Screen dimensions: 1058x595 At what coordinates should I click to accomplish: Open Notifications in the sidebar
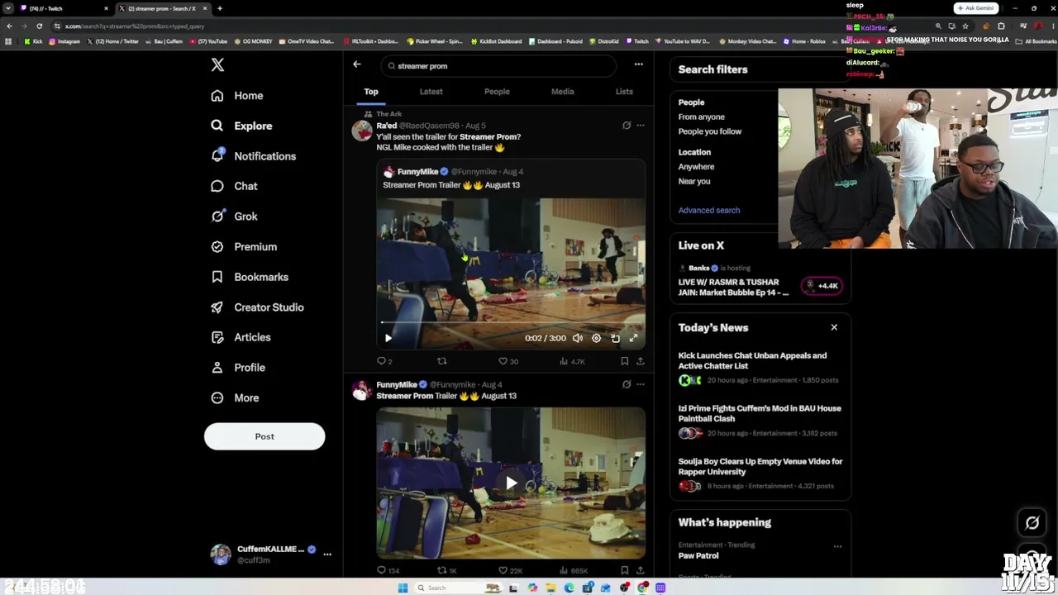[253, 156]
